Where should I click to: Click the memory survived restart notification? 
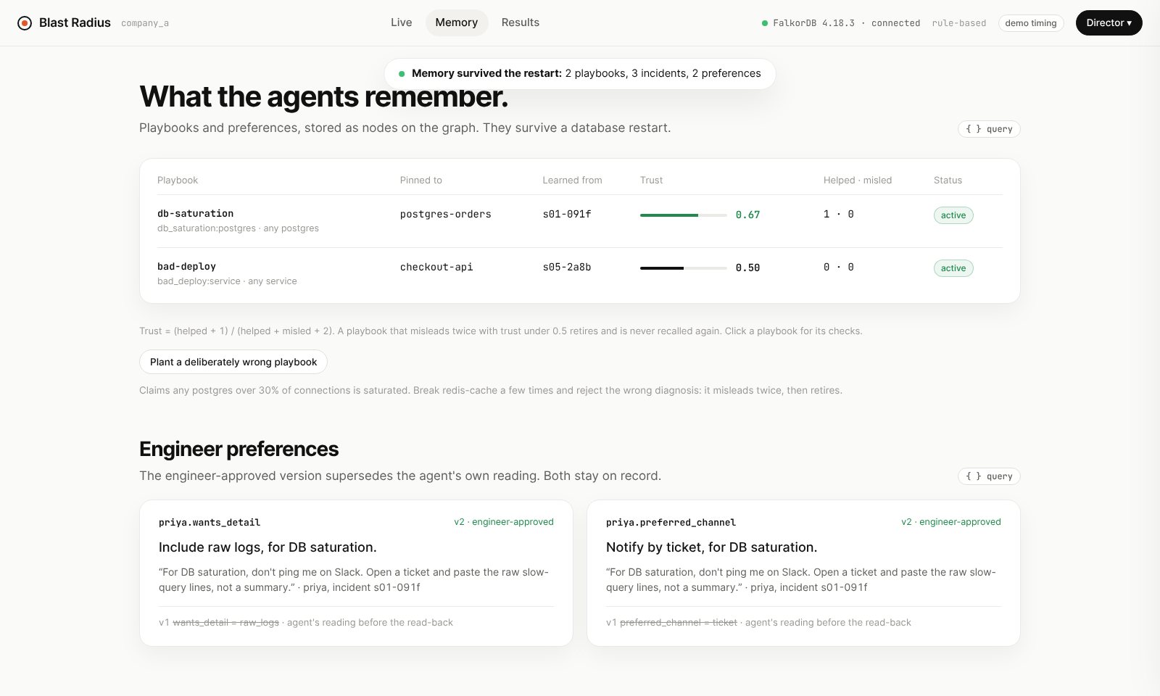[580, 73]
